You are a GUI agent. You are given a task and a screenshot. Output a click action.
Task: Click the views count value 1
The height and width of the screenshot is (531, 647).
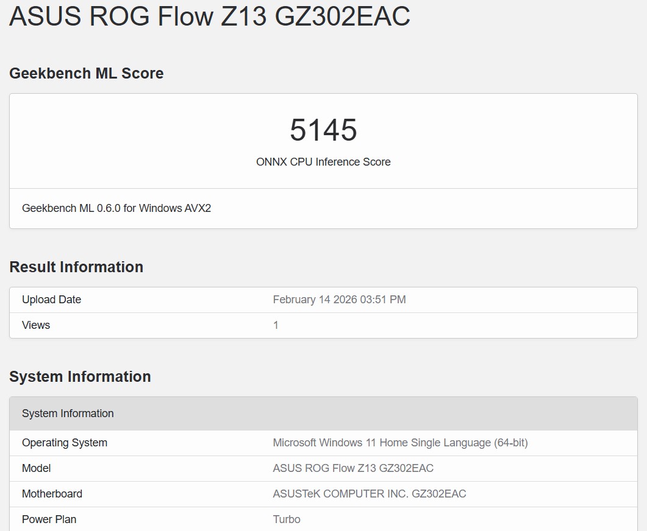pos(276,325)
